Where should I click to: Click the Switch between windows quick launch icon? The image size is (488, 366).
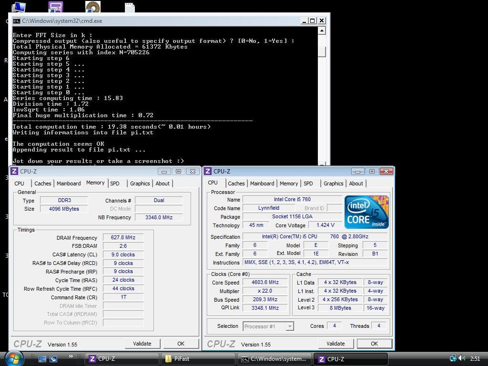tap(53, 359)
